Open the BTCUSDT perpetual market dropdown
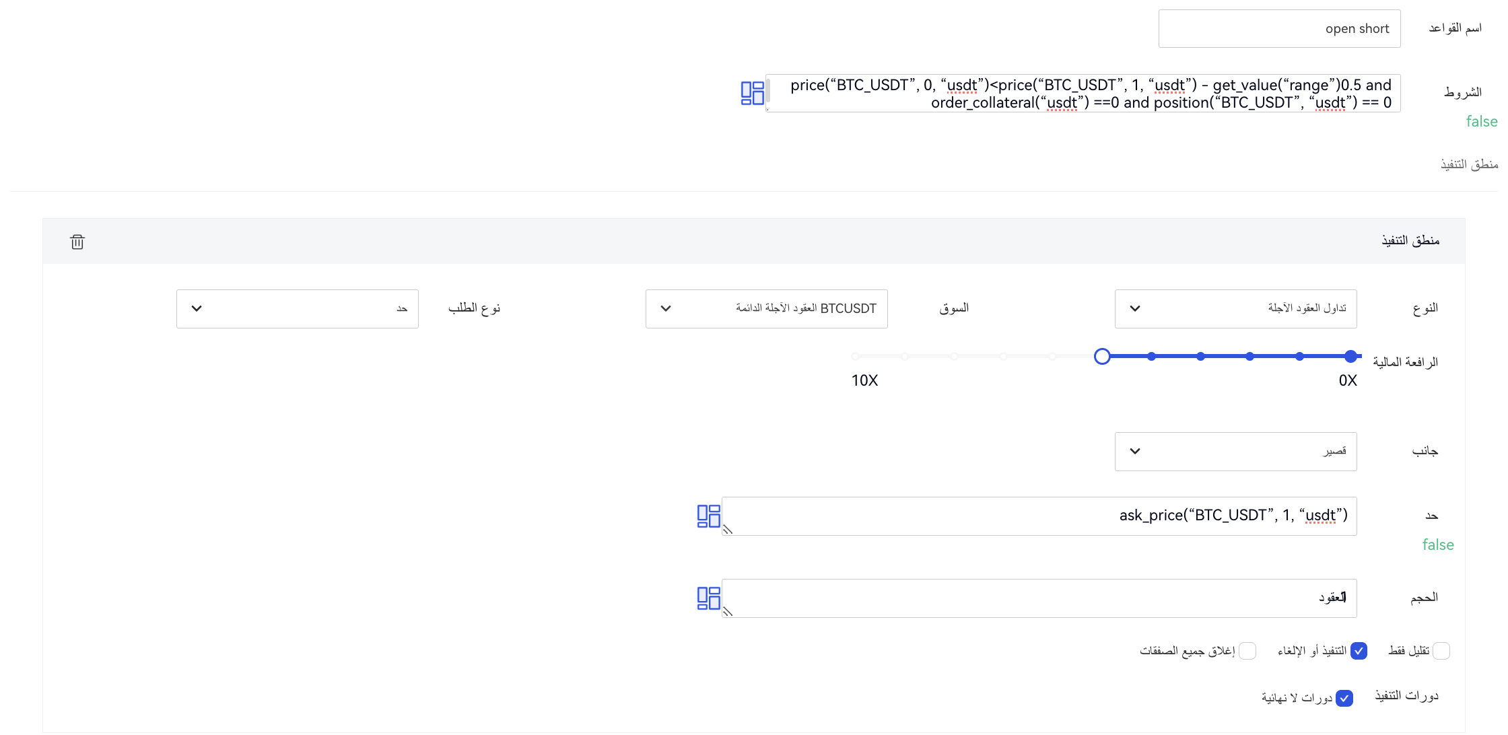 (766, 309)
